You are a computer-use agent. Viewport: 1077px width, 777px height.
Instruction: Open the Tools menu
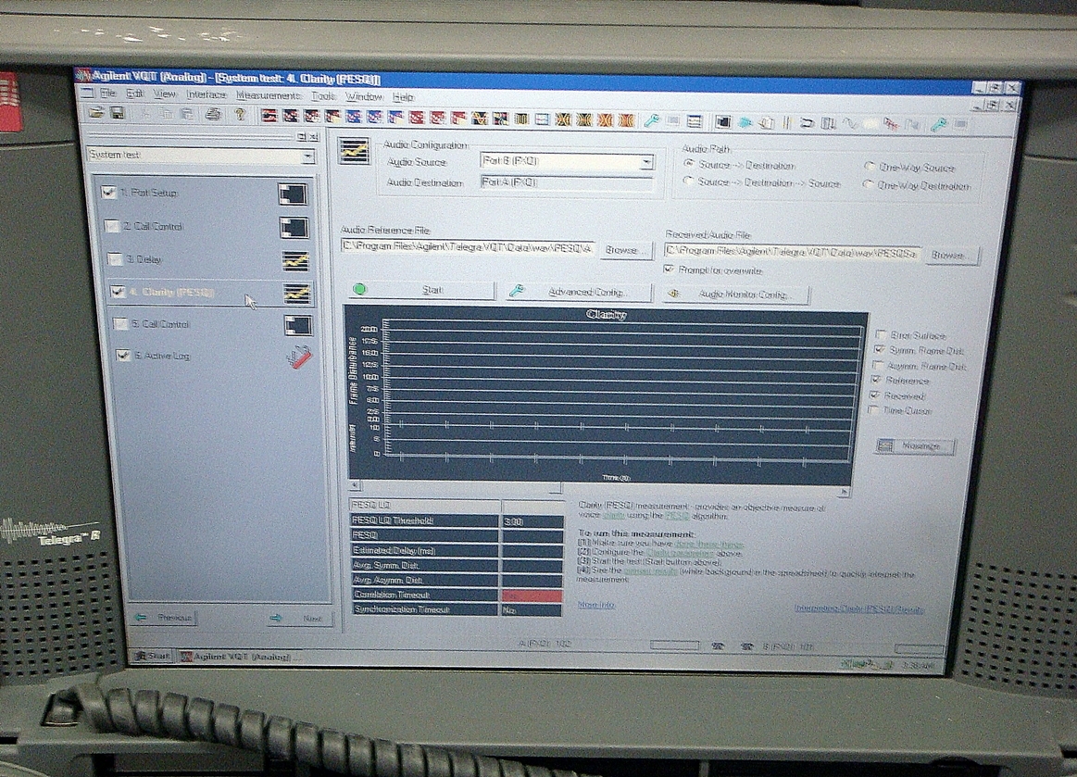click(323, 96)
